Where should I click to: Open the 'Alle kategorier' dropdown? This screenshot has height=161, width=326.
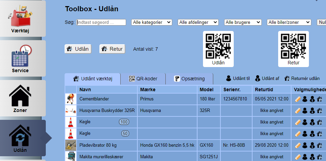tap(152, 22)
